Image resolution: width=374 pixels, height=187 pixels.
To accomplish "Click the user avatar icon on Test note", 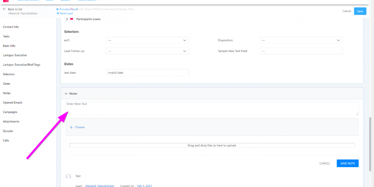I will pyautogui.click(x=68, y=176).
